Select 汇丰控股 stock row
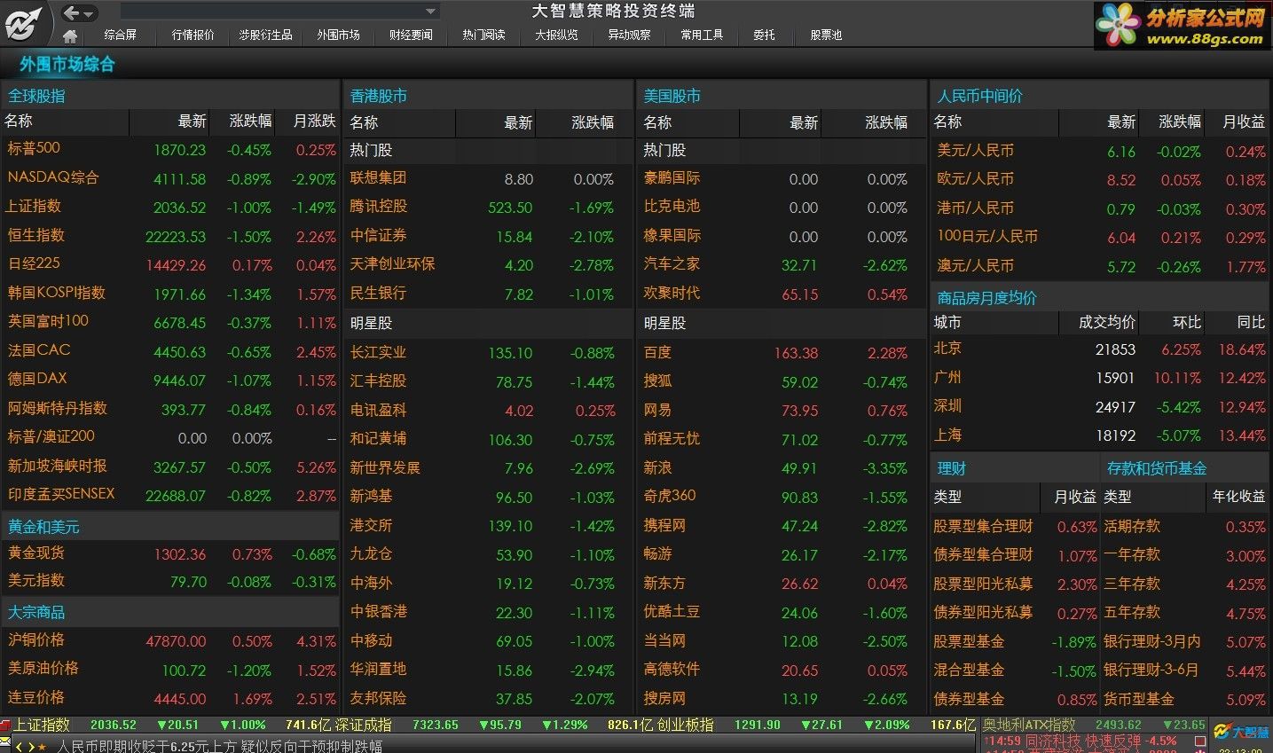 488,381
